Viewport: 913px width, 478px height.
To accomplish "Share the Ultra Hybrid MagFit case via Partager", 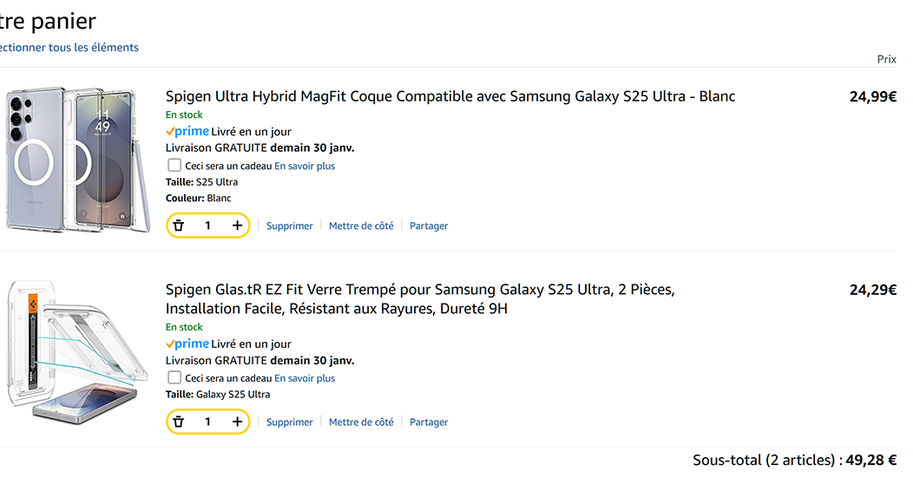I will pos(429,226).
